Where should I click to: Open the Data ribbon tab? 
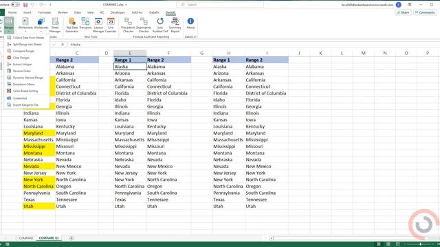(x=77, y=12)
